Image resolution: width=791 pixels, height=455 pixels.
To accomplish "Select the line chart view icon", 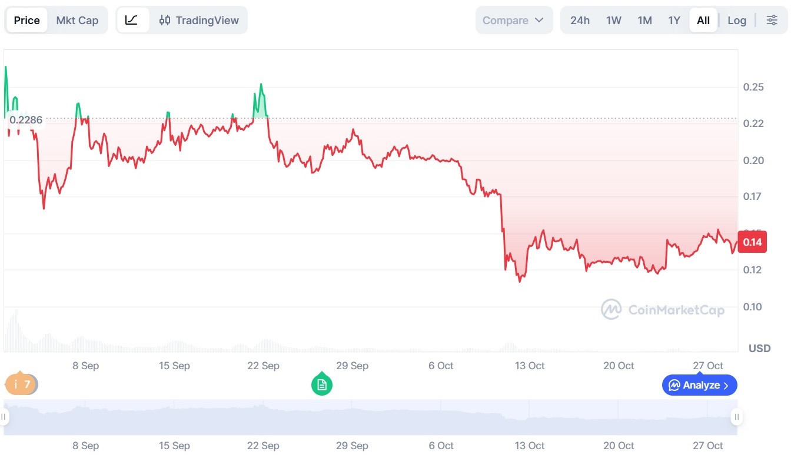I will [132, 21].
